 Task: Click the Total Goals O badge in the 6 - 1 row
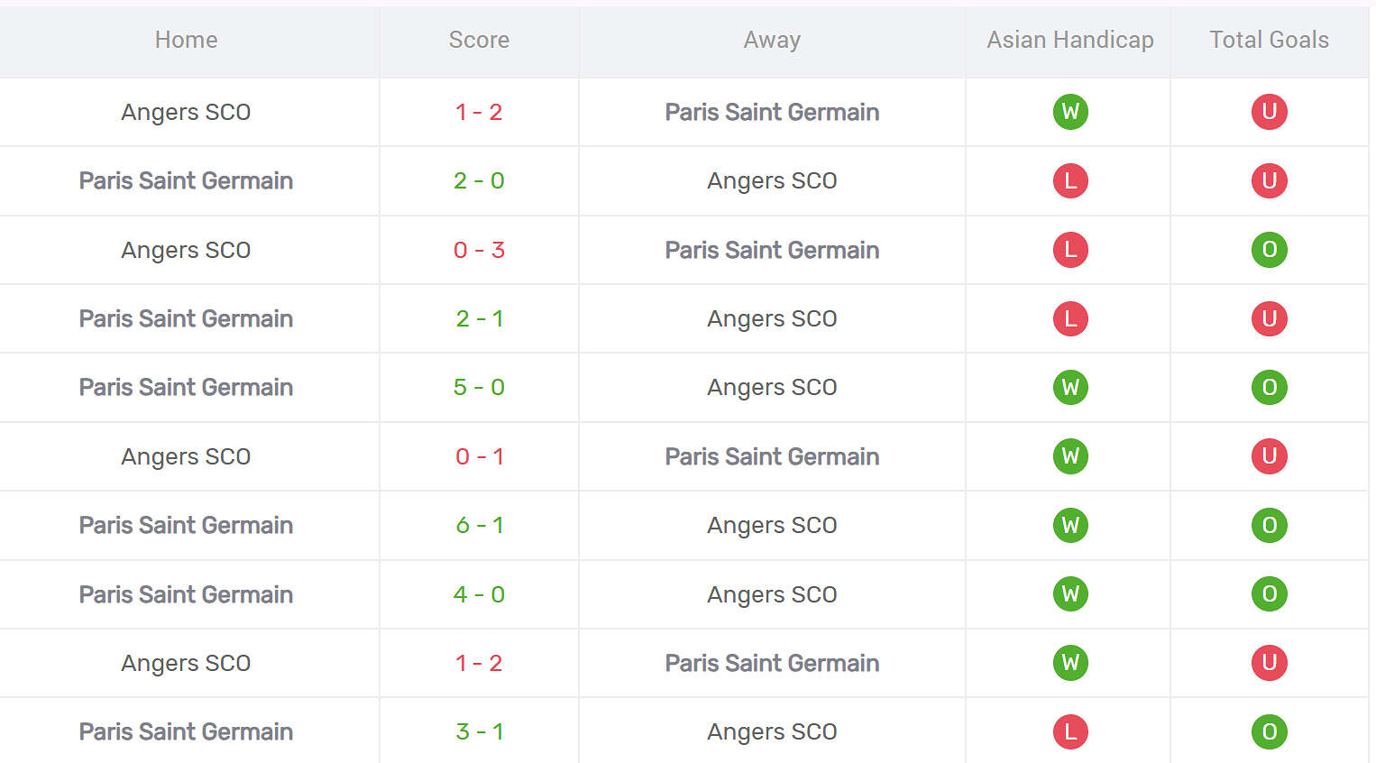point(1269,526)
